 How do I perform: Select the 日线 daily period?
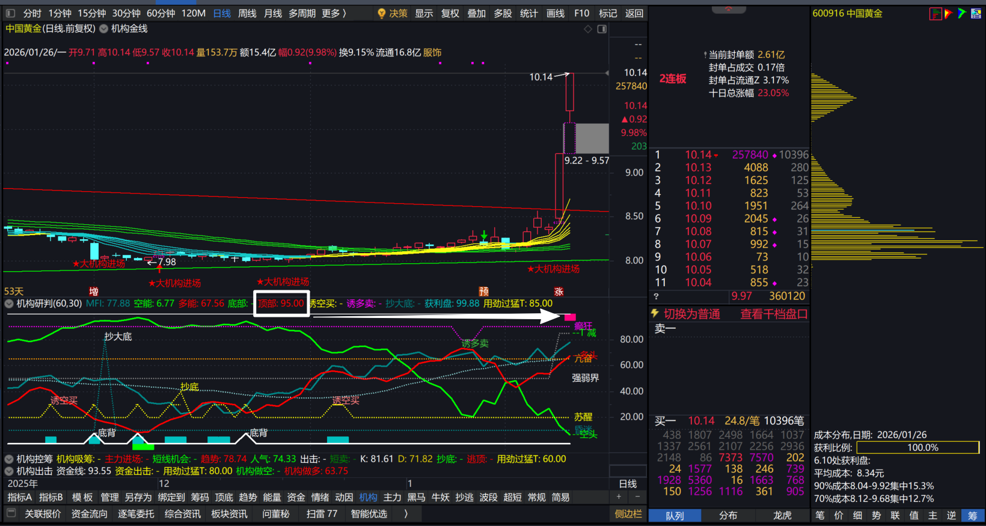pos(222,13)
